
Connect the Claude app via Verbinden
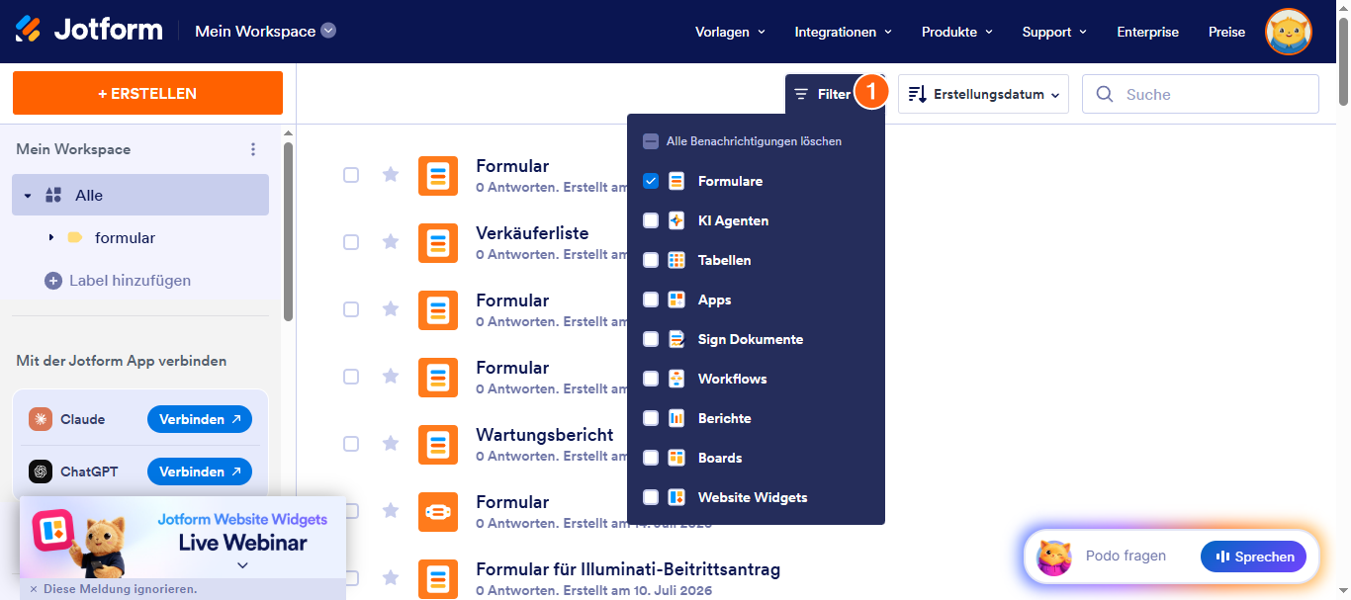(x=200, y=419)
